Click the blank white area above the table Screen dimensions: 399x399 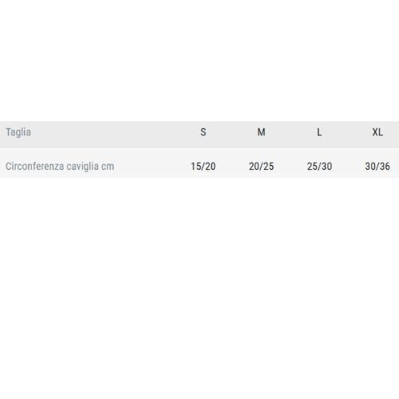[x=199, y=61]
